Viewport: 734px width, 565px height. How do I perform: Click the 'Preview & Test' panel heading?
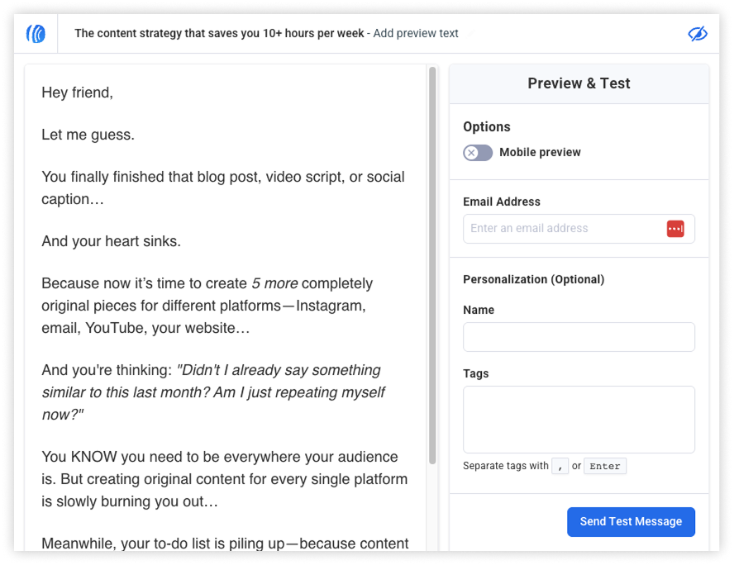click(x=579, y=83)
